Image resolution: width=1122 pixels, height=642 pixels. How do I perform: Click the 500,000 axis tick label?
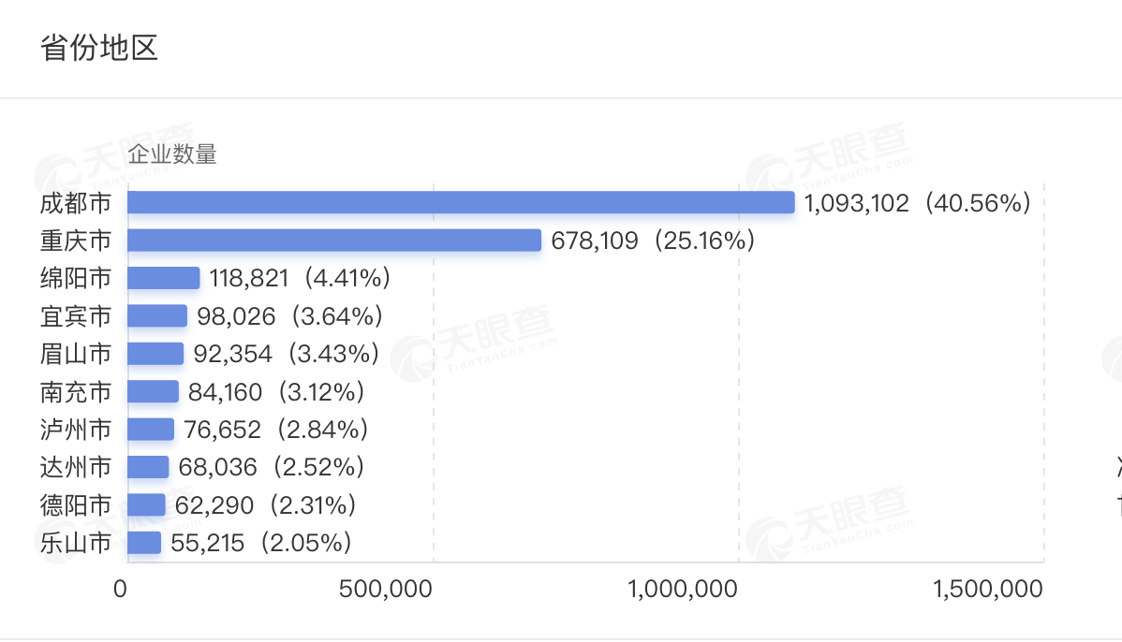coord(386,589)
